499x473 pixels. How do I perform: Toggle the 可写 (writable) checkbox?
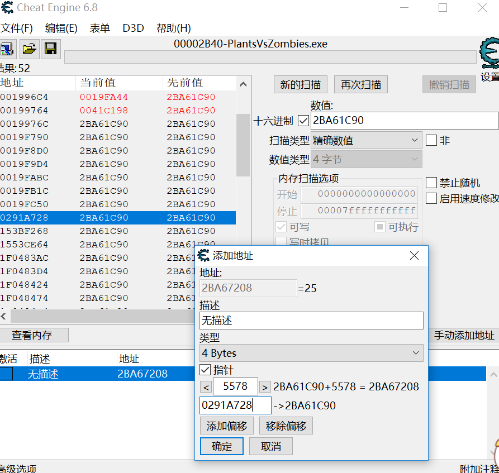pos(281,227)
